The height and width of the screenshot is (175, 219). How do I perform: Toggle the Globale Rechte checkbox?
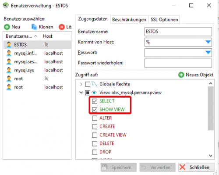coord(88,84)
